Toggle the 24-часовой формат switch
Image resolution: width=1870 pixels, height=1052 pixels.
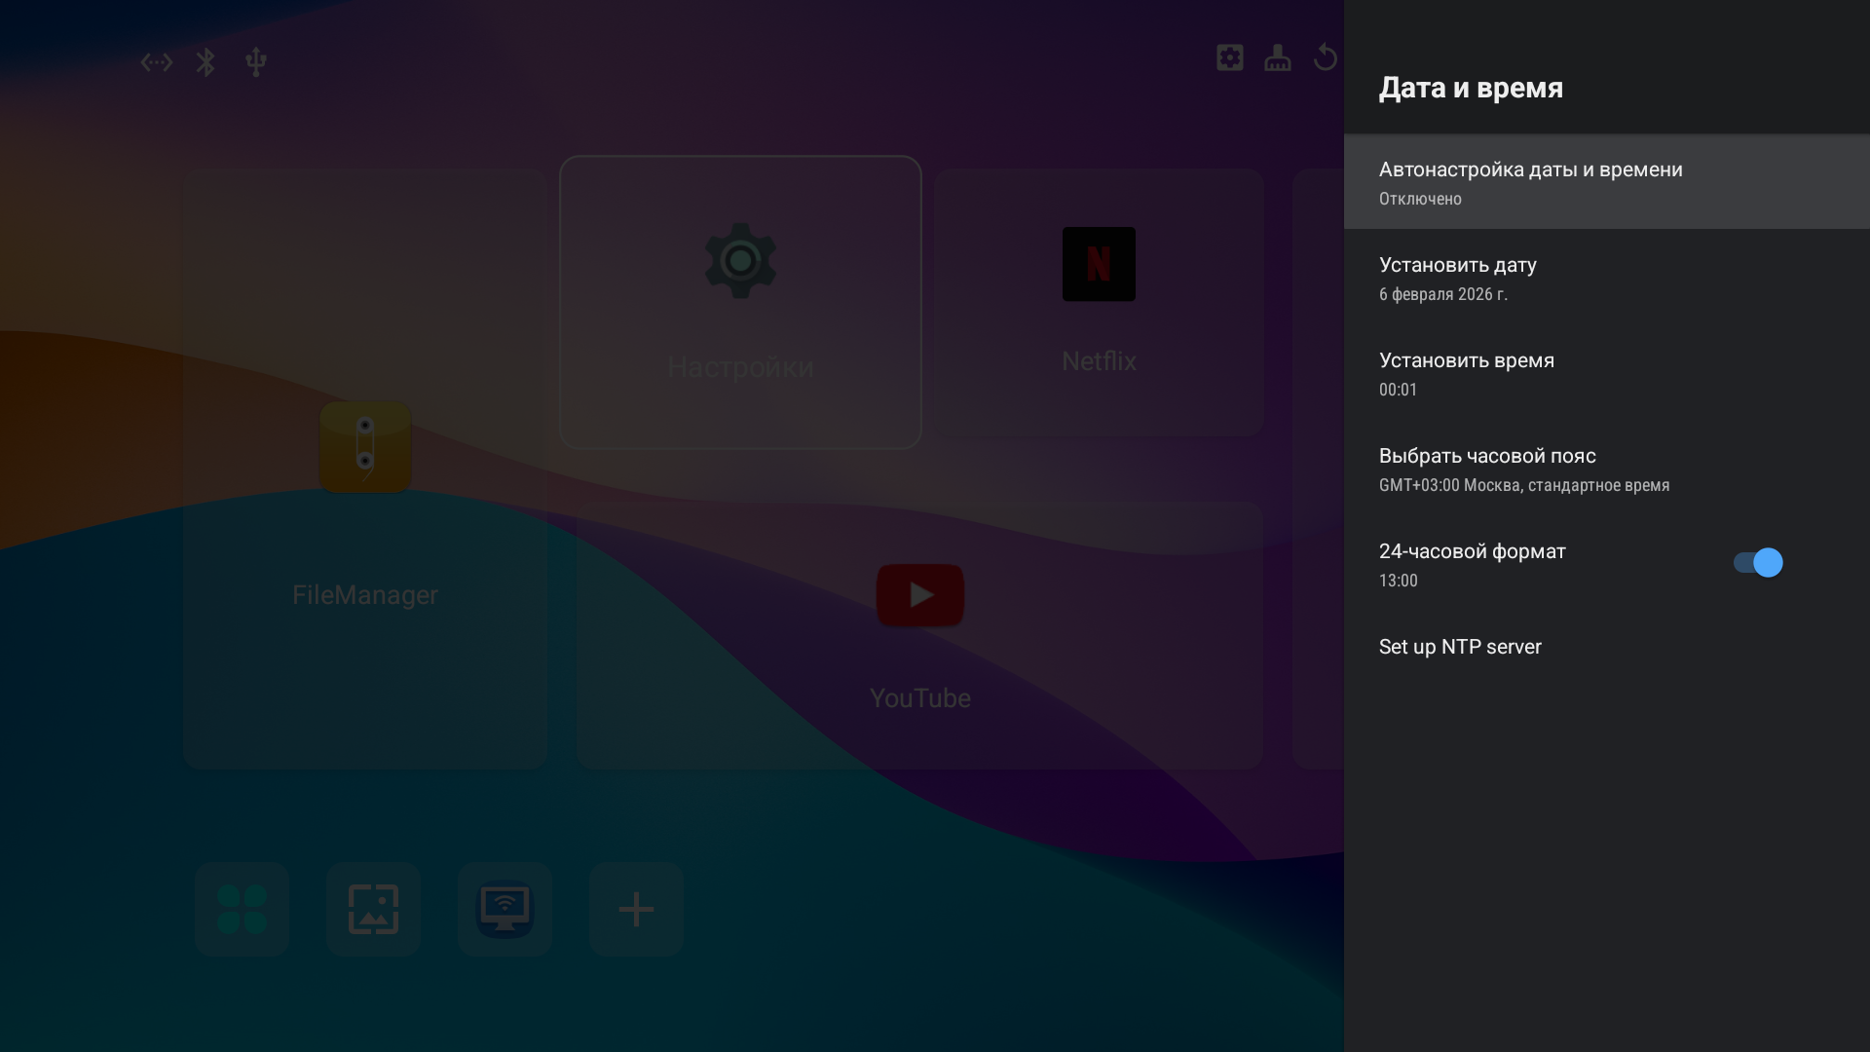pyautogui.click(x=1757, y=563)
